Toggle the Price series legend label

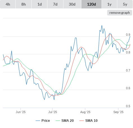(46, 121)
